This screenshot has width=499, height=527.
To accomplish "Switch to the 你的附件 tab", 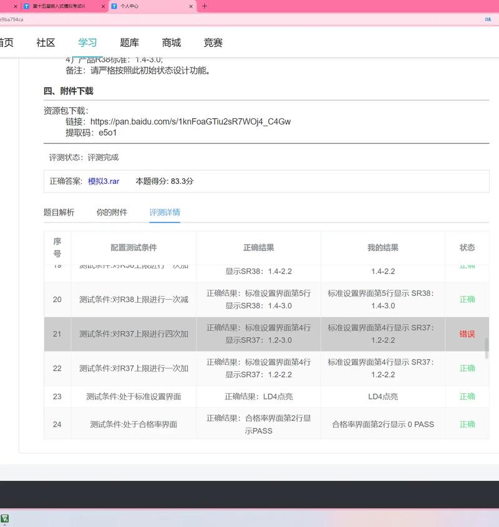I will [112, 212].
